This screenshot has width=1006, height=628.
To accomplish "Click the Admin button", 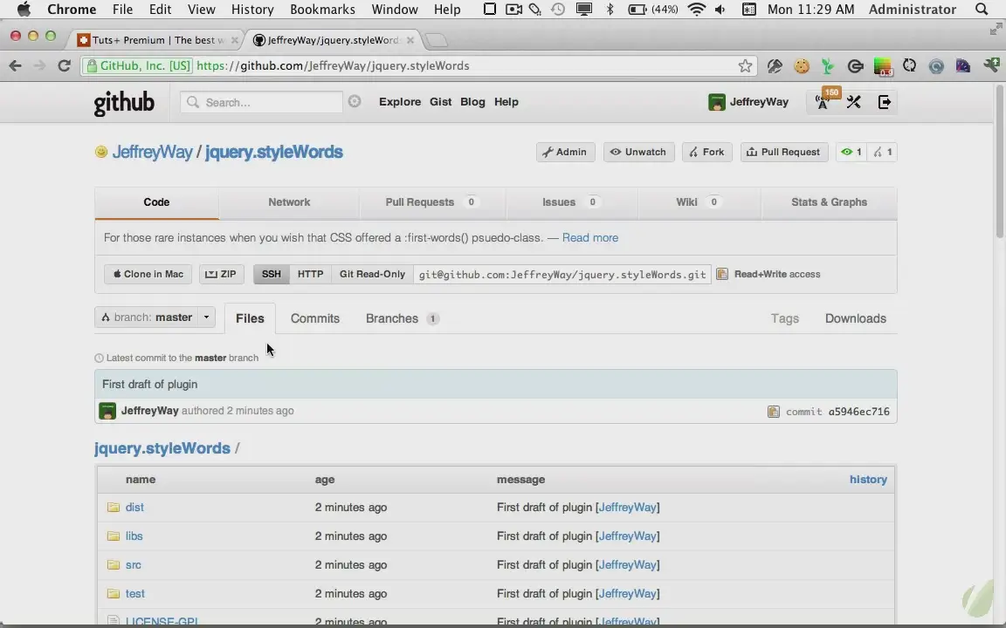I will (565, 152).
